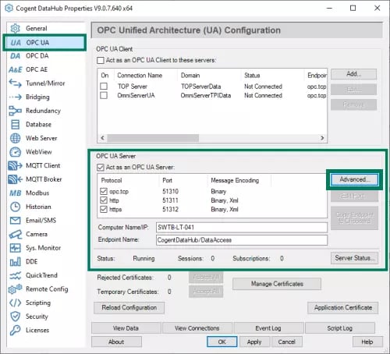Click the scroll right arrow of client list
This screenshot has height=354, width=390.
(322, 138)
